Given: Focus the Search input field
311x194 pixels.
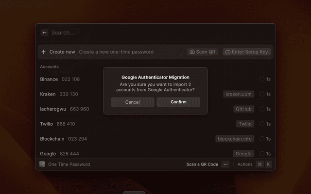Looking at the screenshot, I should coord(146,33).
